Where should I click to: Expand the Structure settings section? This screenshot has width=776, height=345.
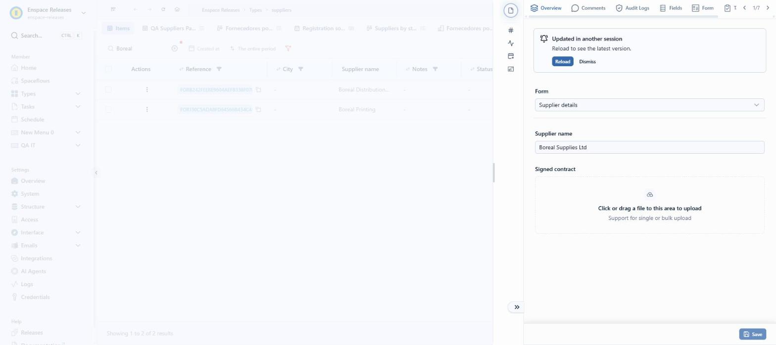(x=78, y=207)
